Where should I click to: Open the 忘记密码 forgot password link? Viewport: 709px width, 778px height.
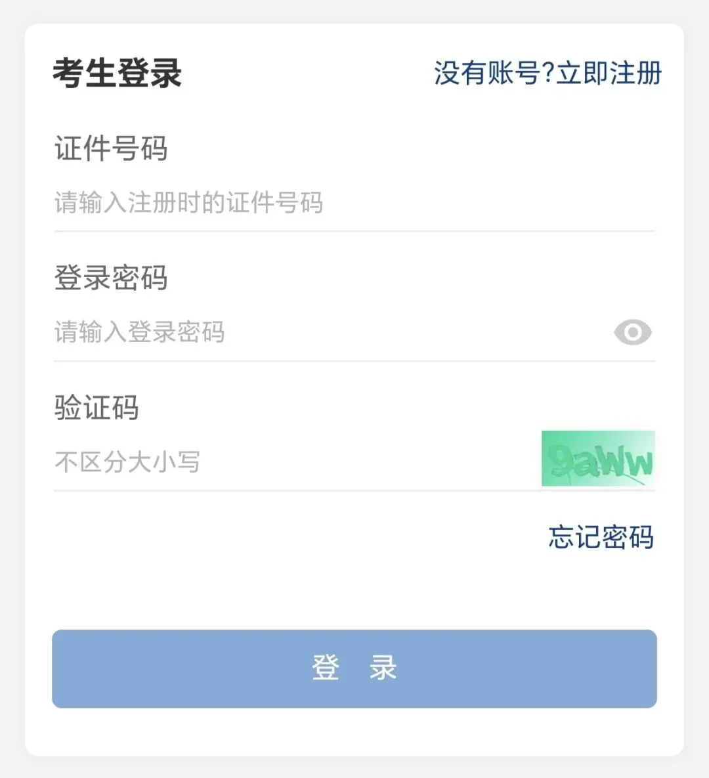601,537
